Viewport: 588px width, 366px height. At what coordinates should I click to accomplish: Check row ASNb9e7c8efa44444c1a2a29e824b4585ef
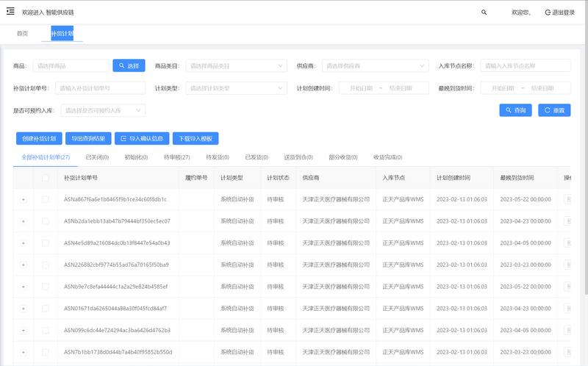pos(46,287)
